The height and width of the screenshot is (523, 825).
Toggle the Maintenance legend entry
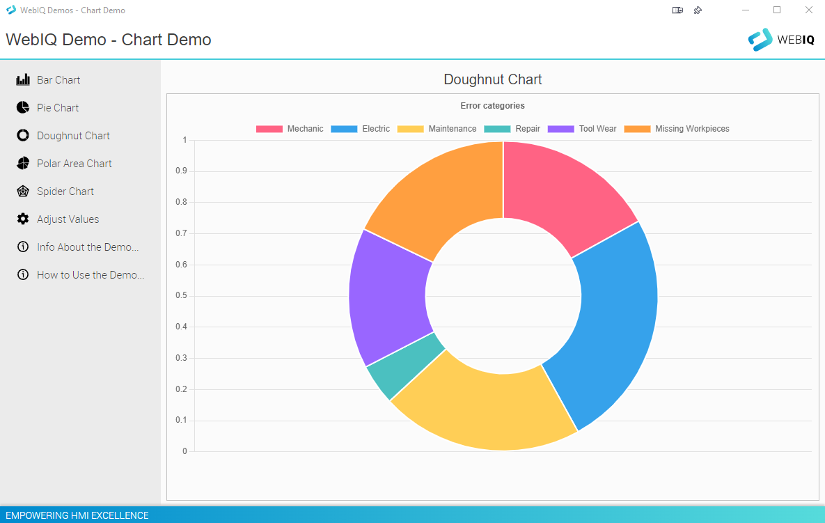click(437, 129)
